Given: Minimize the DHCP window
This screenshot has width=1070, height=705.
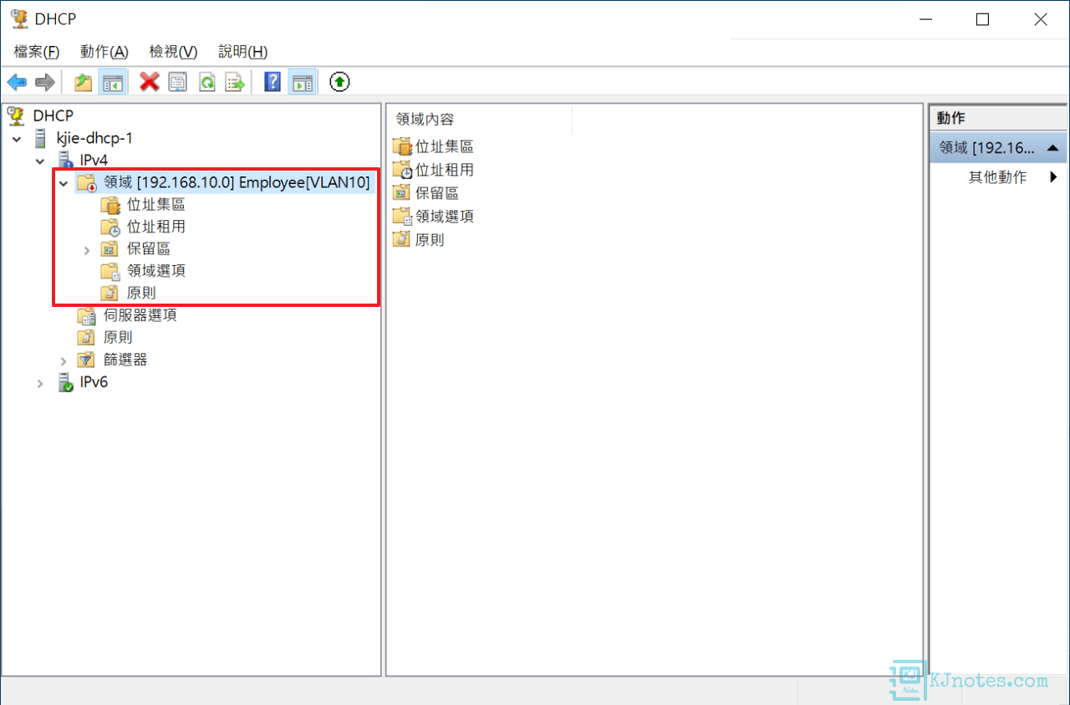Looking at the screenshot, I should coord(925,19).
